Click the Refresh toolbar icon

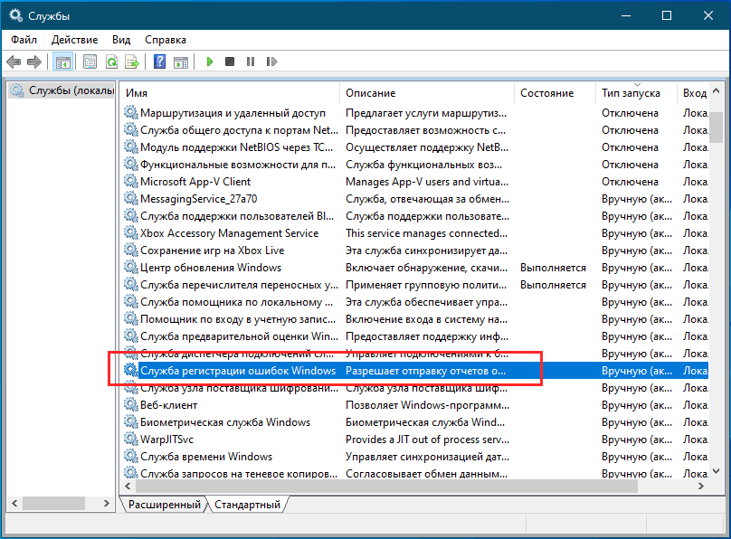tap(111, 62)
